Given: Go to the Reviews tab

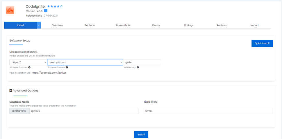Looking at the screenshot, I should coord(222,25).
